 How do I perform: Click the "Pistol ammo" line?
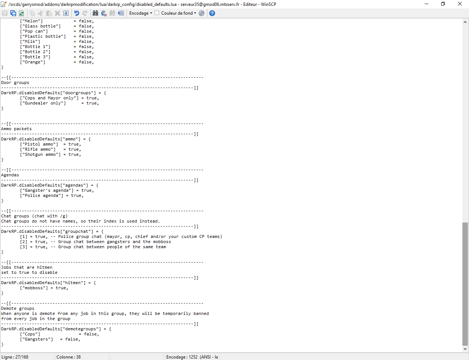click(51, 144)
